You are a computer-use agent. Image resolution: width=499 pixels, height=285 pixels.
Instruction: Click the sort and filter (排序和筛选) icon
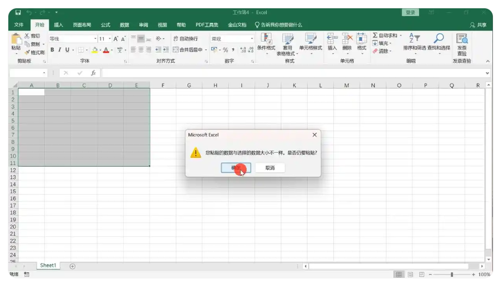pyautogui.click(x=415, y=38)
